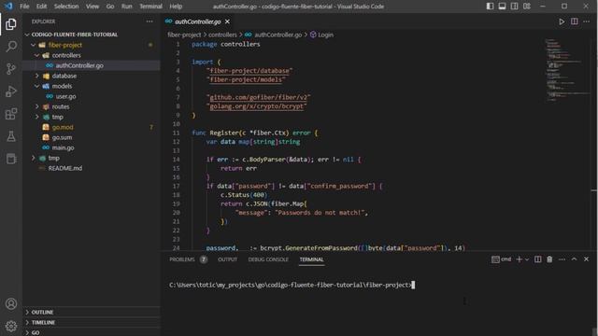Open the Terminal menu
Image resolution: width=598 pixels, height=336 pixels.
(x=150, y=7)
